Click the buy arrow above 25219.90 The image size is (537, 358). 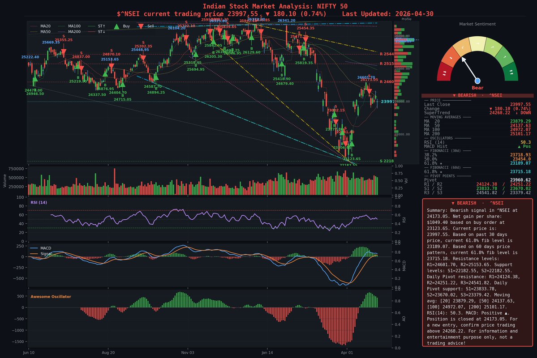tap(78, 66)
